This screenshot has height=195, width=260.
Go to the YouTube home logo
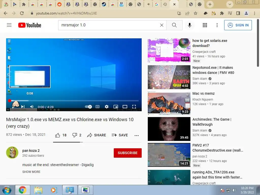point(30,25)
